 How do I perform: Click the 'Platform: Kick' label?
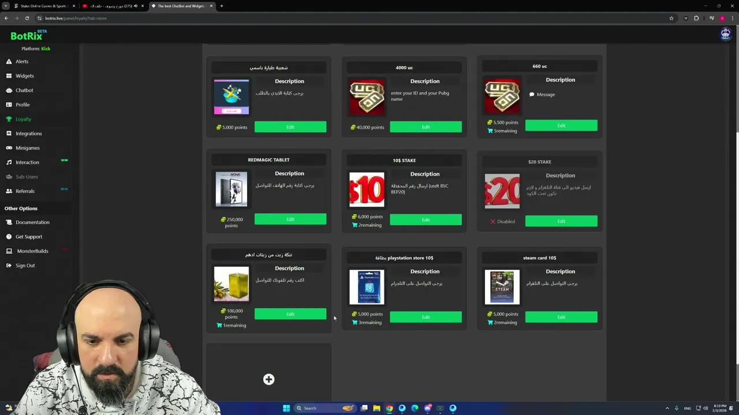[36, 48]
